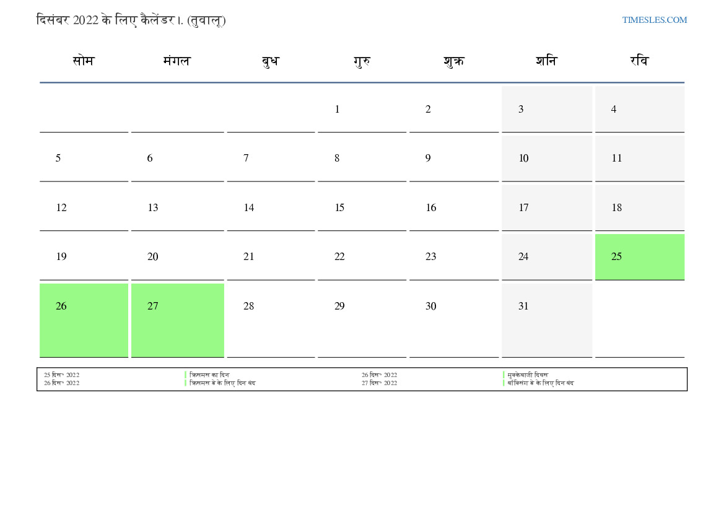Click date 20 in the Tuesday column
The height and width of the screenshot is (512, 724).
[152, 257]
